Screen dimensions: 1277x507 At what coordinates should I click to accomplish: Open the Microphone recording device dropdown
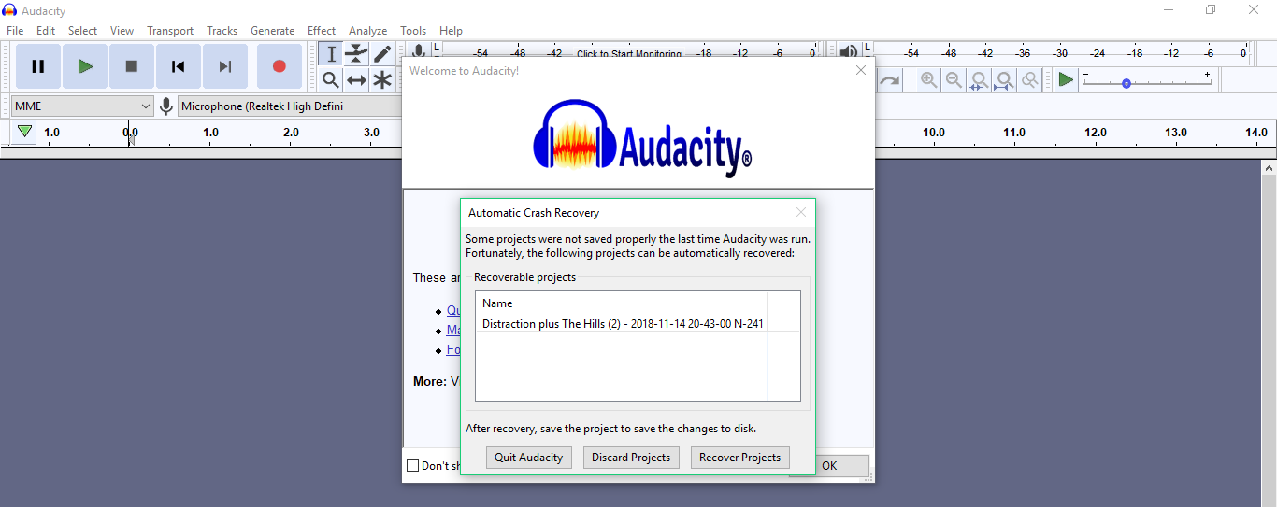pyautogui.click(x=290, y=106)
